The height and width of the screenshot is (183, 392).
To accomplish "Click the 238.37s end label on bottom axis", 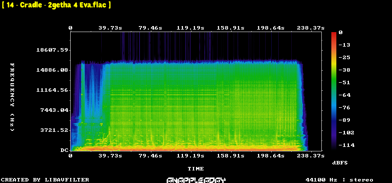I will tap(310, 156).
